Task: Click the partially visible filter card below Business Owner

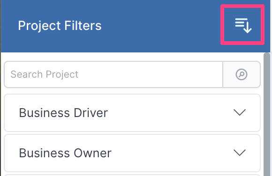Action: tap(132, 175)
